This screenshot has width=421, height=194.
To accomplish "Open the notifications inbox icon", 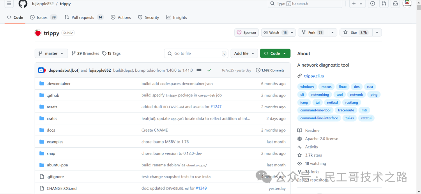I will click(396, 4).
